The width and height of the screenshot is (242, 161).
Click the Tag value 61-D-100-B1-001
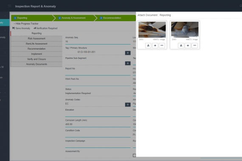point(86,52)
